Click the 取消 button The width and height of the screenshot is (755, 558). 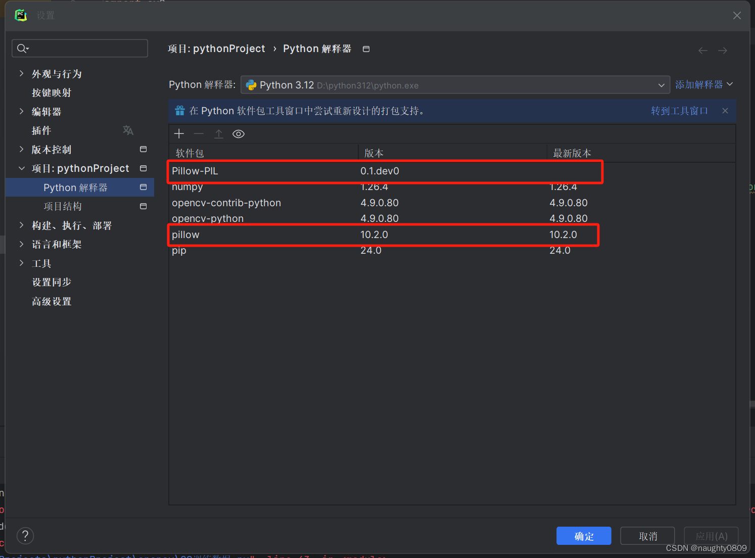(647, 536)
